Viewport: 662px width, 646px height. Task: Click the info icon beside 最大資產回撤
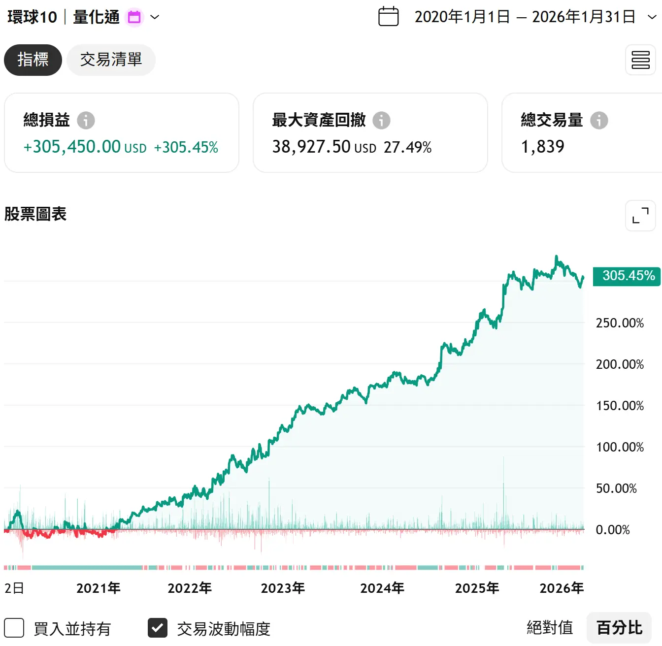381,120
